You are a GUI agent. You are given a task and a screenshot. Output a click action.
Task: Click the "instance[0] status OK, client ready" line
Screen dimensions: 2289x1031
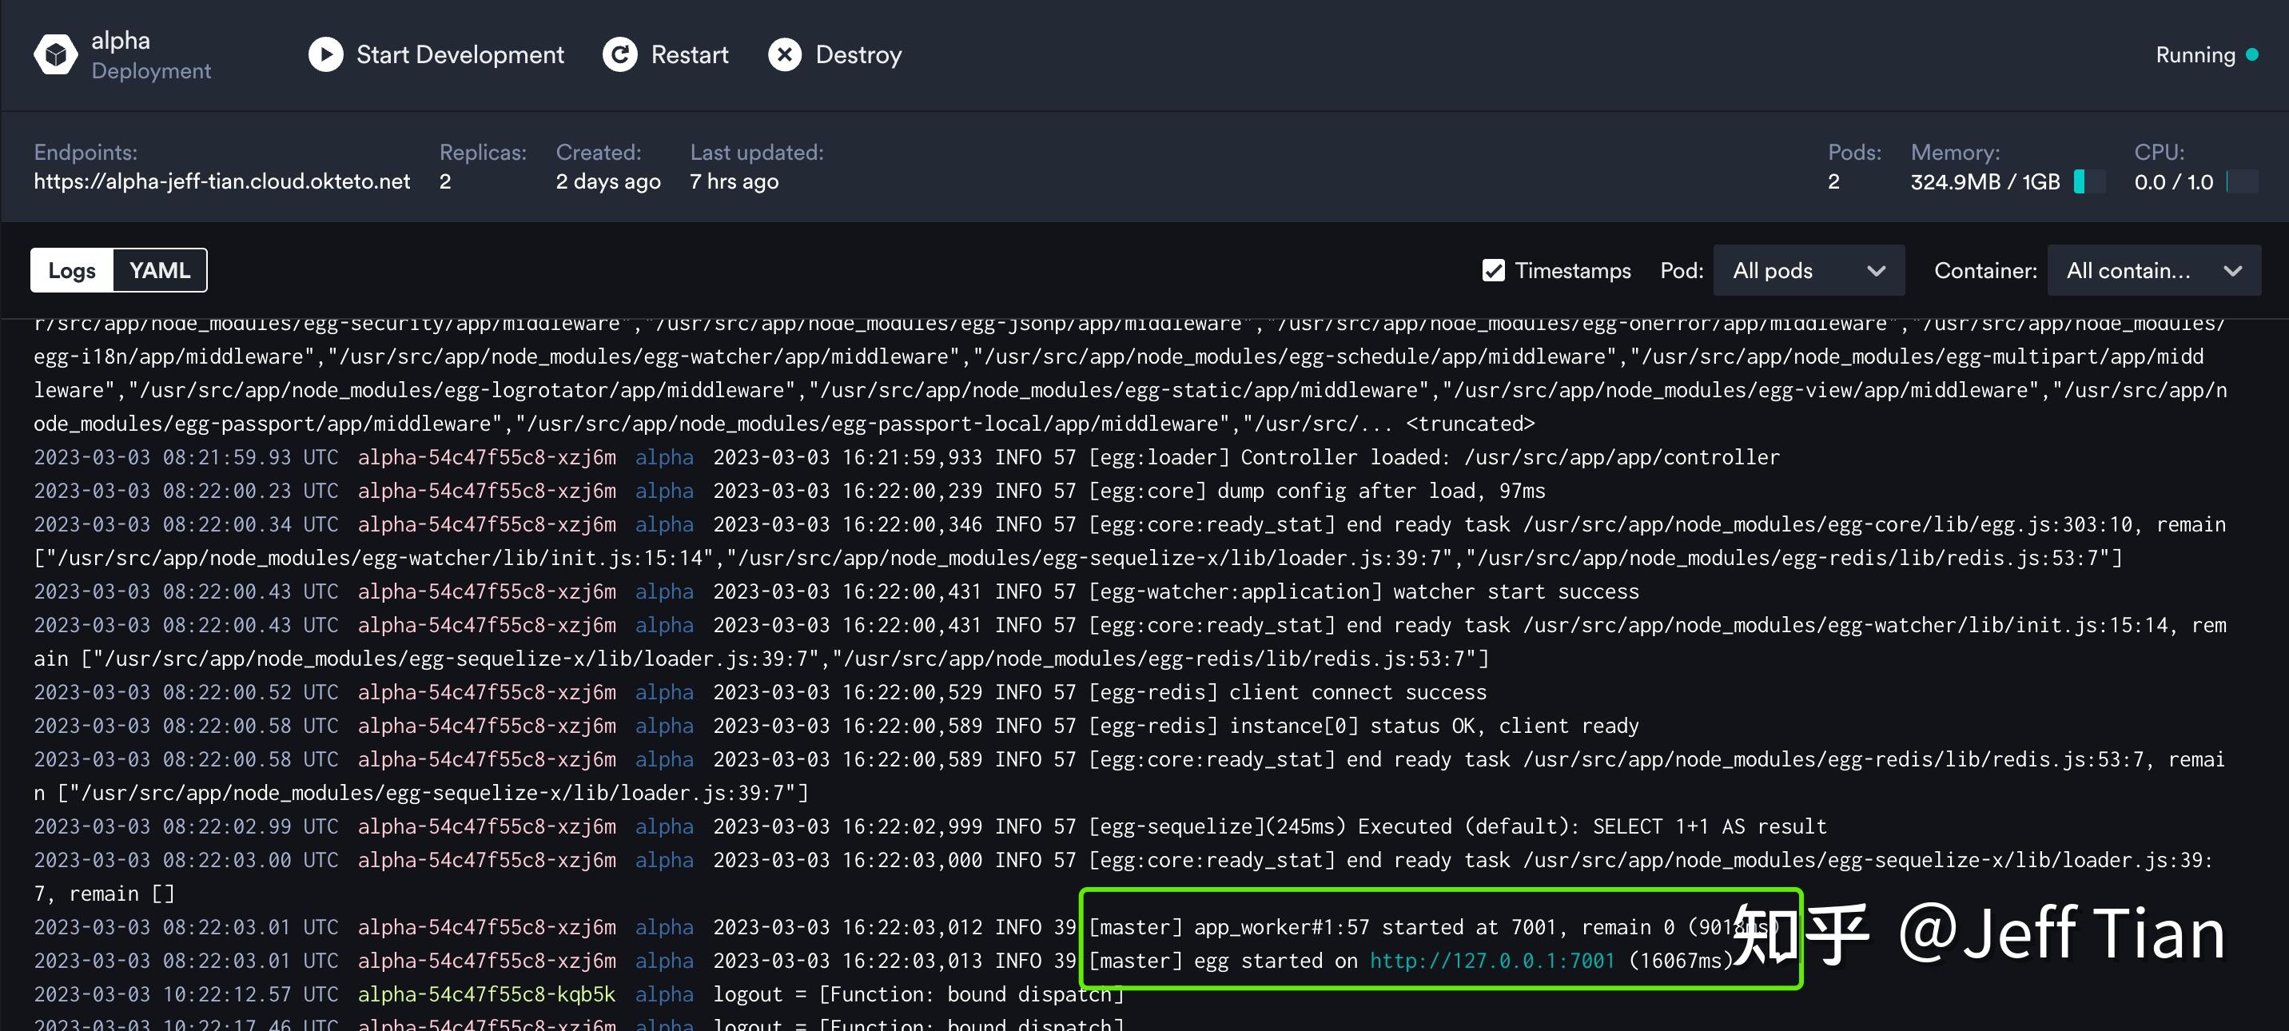coord(836,726)
